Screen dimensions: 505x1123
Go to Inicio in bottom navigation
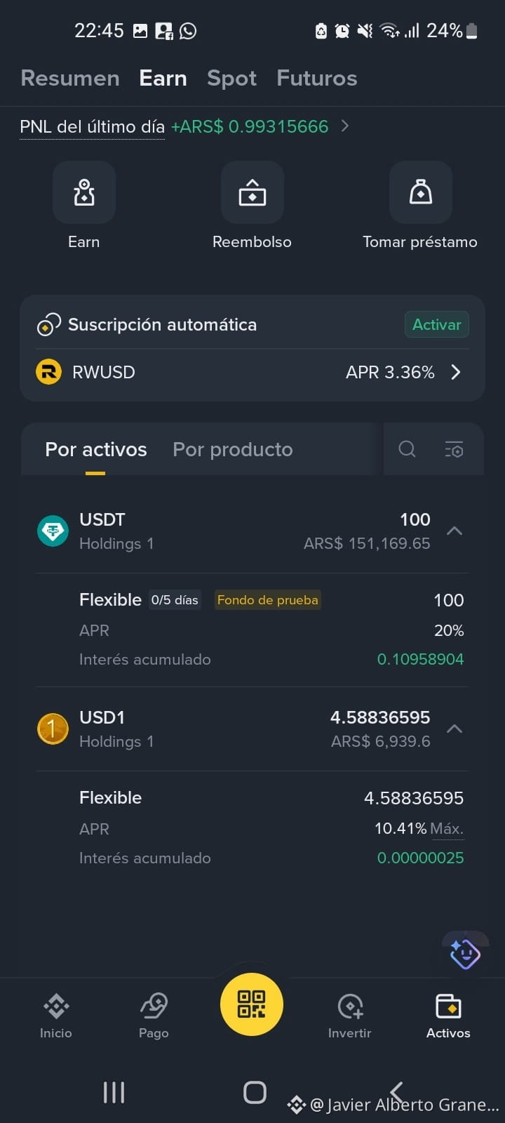click(56, 1016)
